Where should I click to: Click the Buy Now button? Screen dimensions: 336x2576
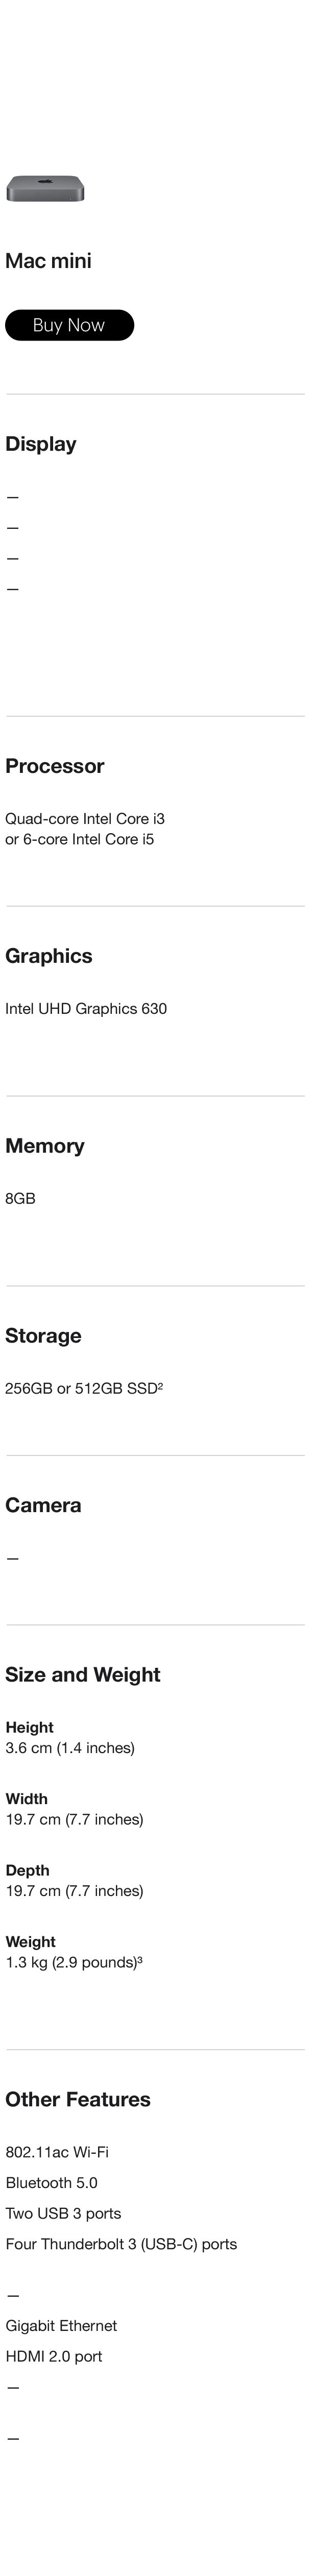69,325
